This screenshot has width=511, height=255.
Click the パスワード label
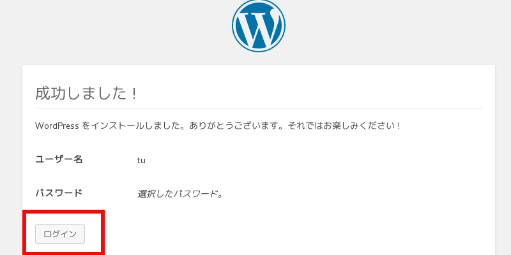coord(59,193)
